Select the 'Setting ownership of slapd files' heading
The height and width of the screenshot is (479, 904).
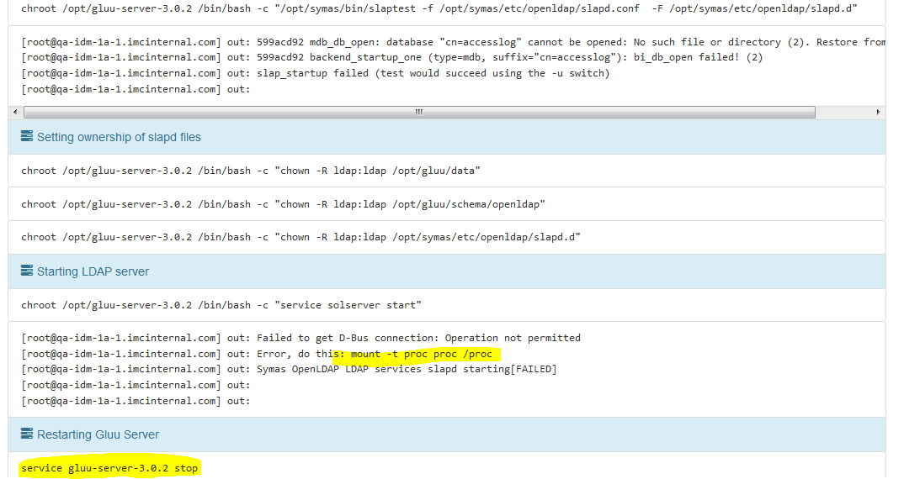pos(119,137)
